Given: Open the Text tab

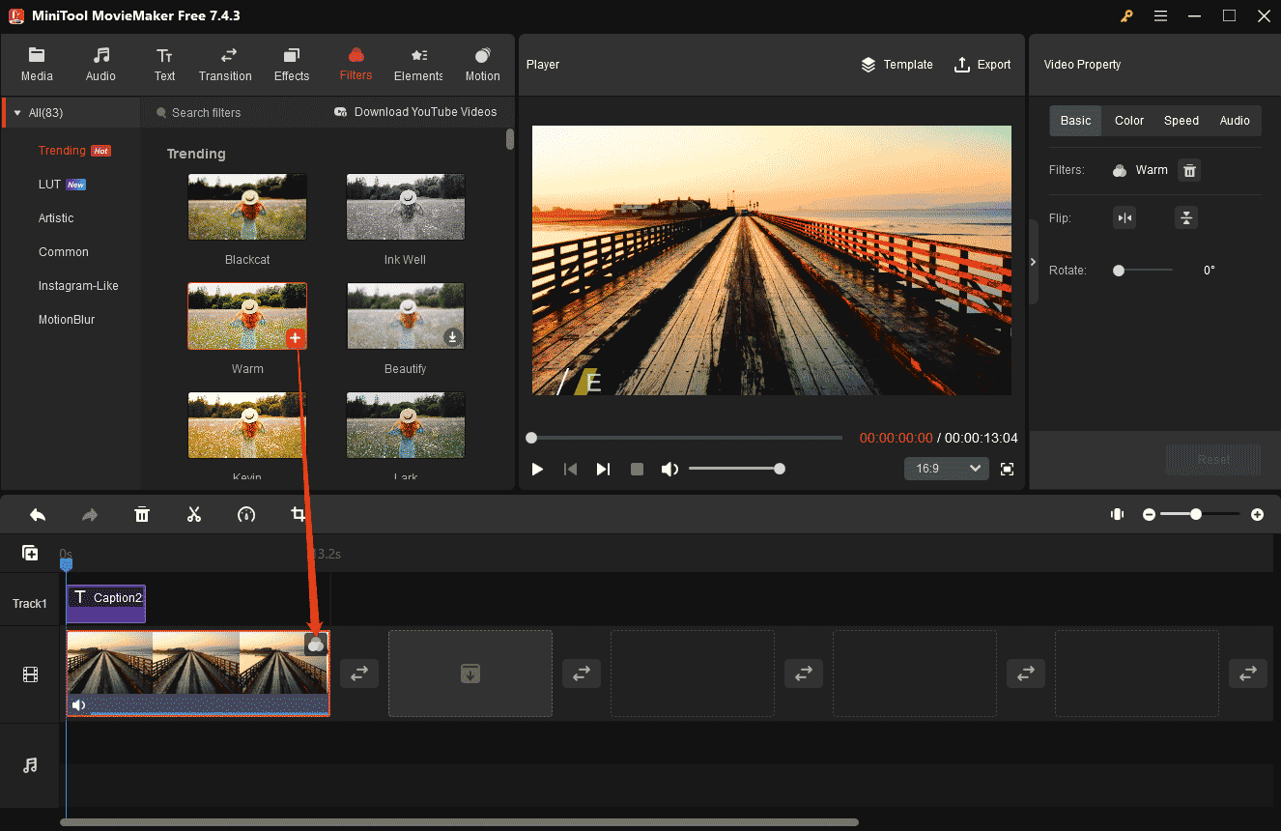Looking at the screenshot, I should pos(165,65).
